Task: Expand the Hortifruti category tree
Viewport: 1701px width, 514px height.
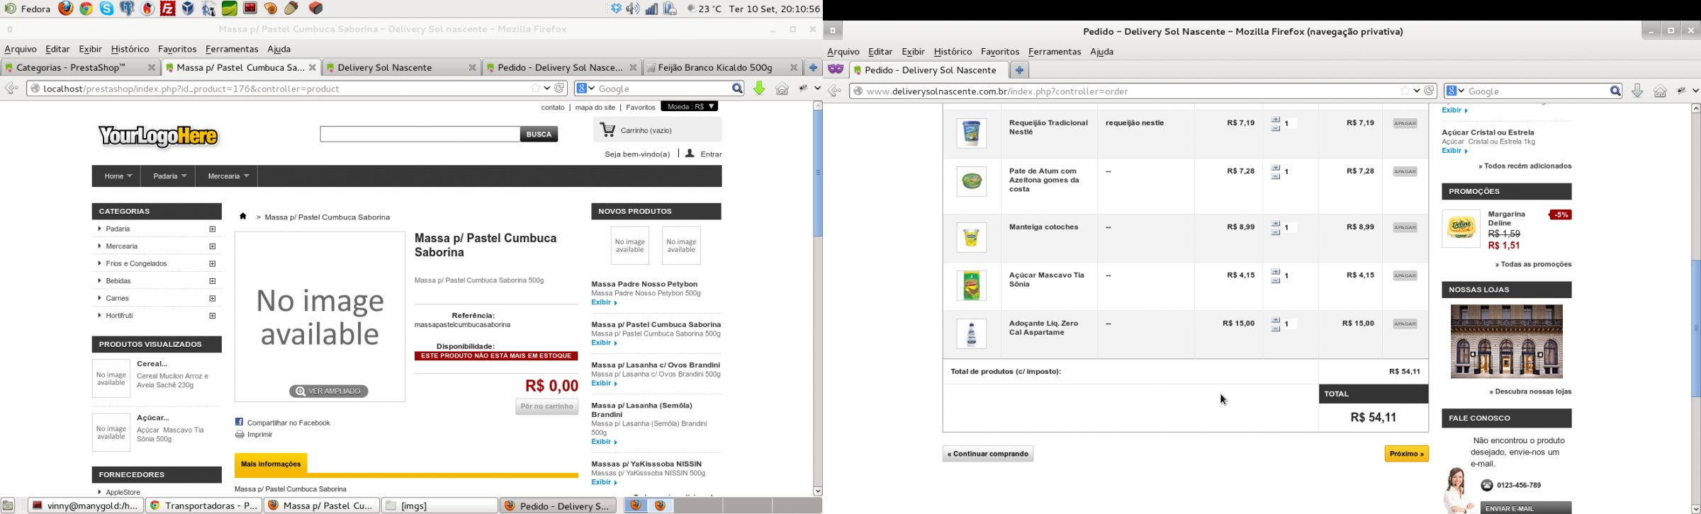Action: 213,316
